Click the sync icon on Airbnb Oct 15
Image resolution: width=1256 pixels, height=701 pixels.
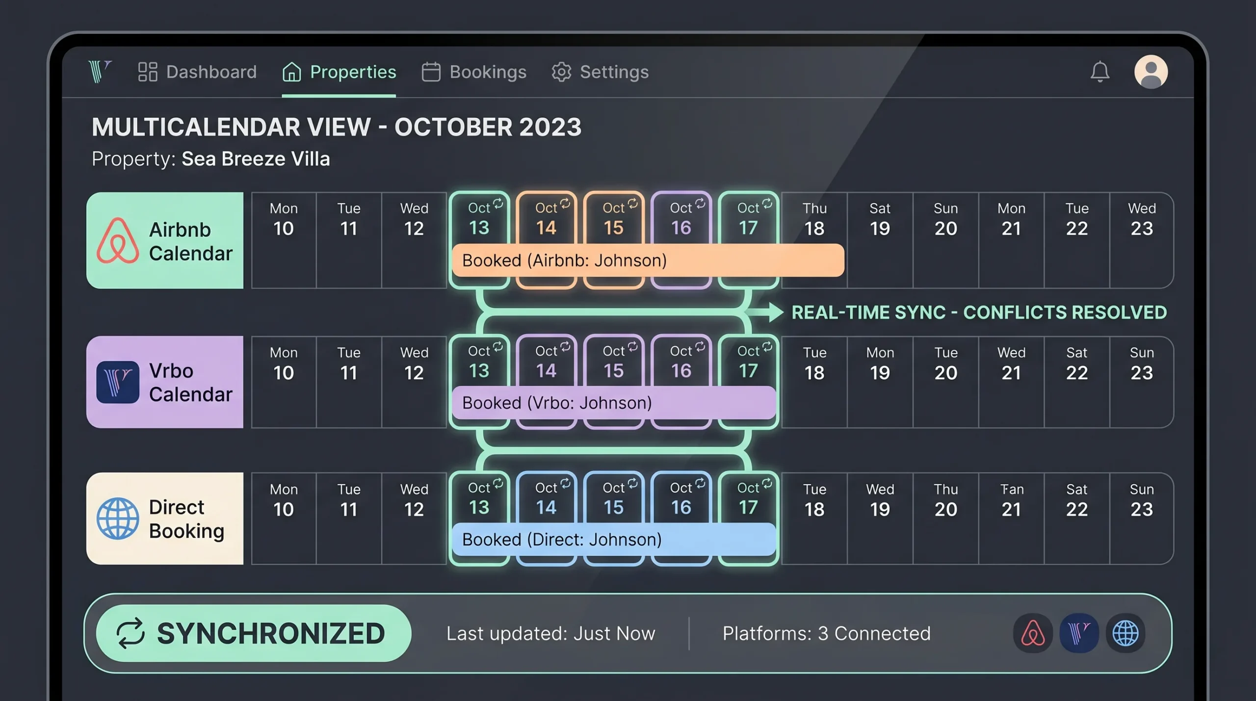coord(633,203)
